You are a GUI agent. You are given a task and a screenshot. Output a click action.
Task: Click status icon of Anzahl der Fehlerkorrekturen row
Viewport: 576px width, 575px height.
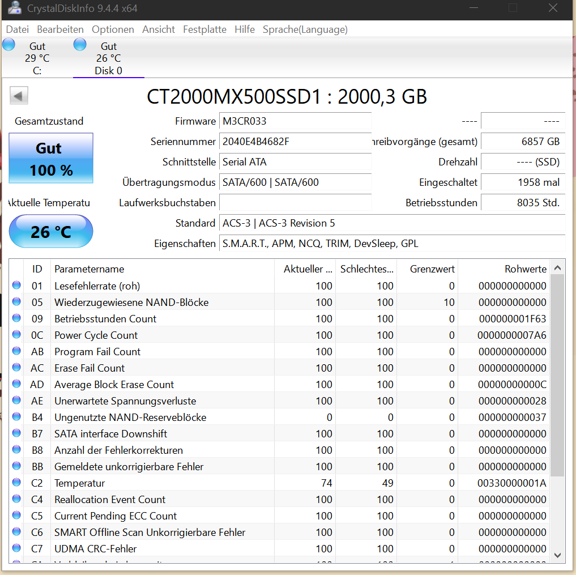pos(16,449)
